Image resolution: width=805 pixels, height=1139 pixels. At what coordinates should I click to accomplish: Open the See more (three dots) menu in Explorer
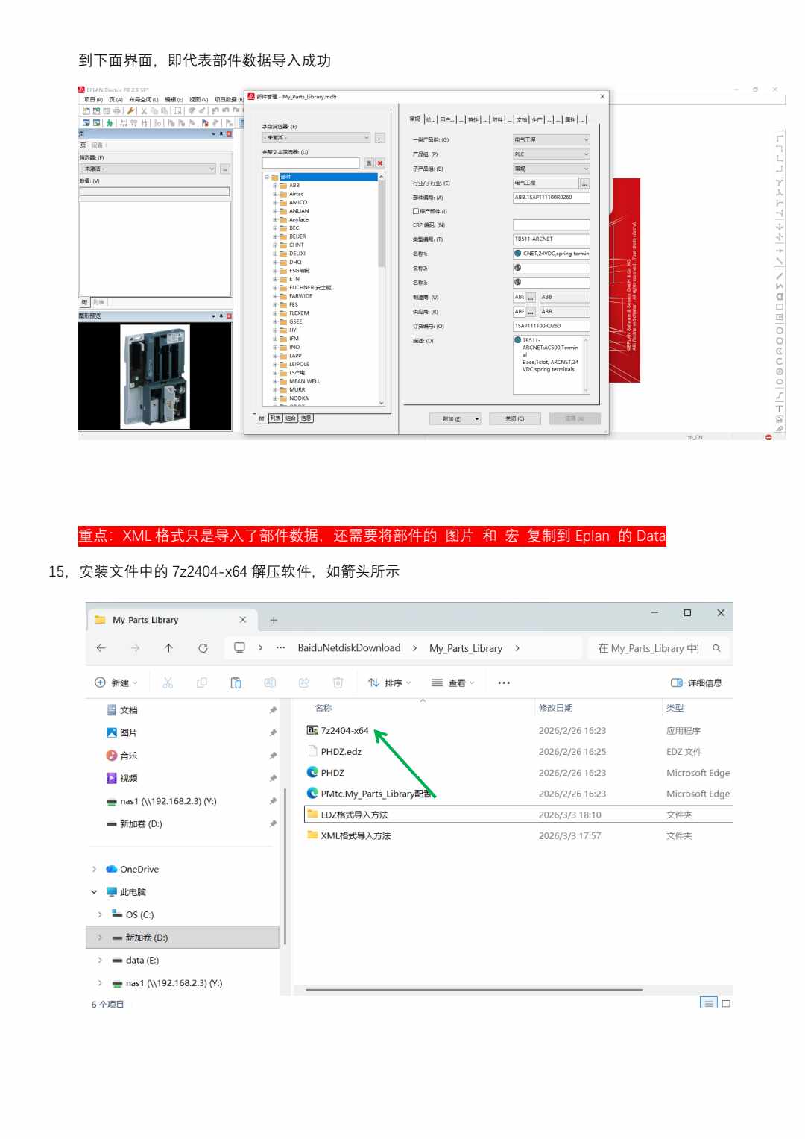coord(504,683)
